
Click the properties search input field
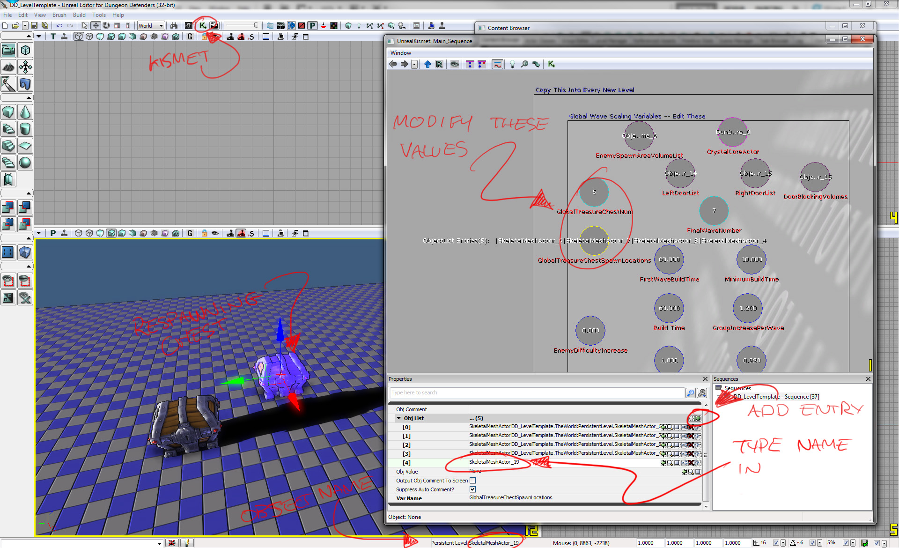(x=537, y=392)
